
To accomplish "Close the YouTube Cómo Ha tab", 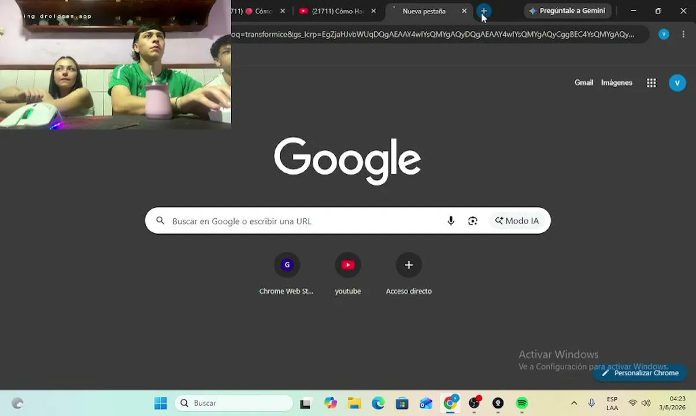I will [373, 11].
